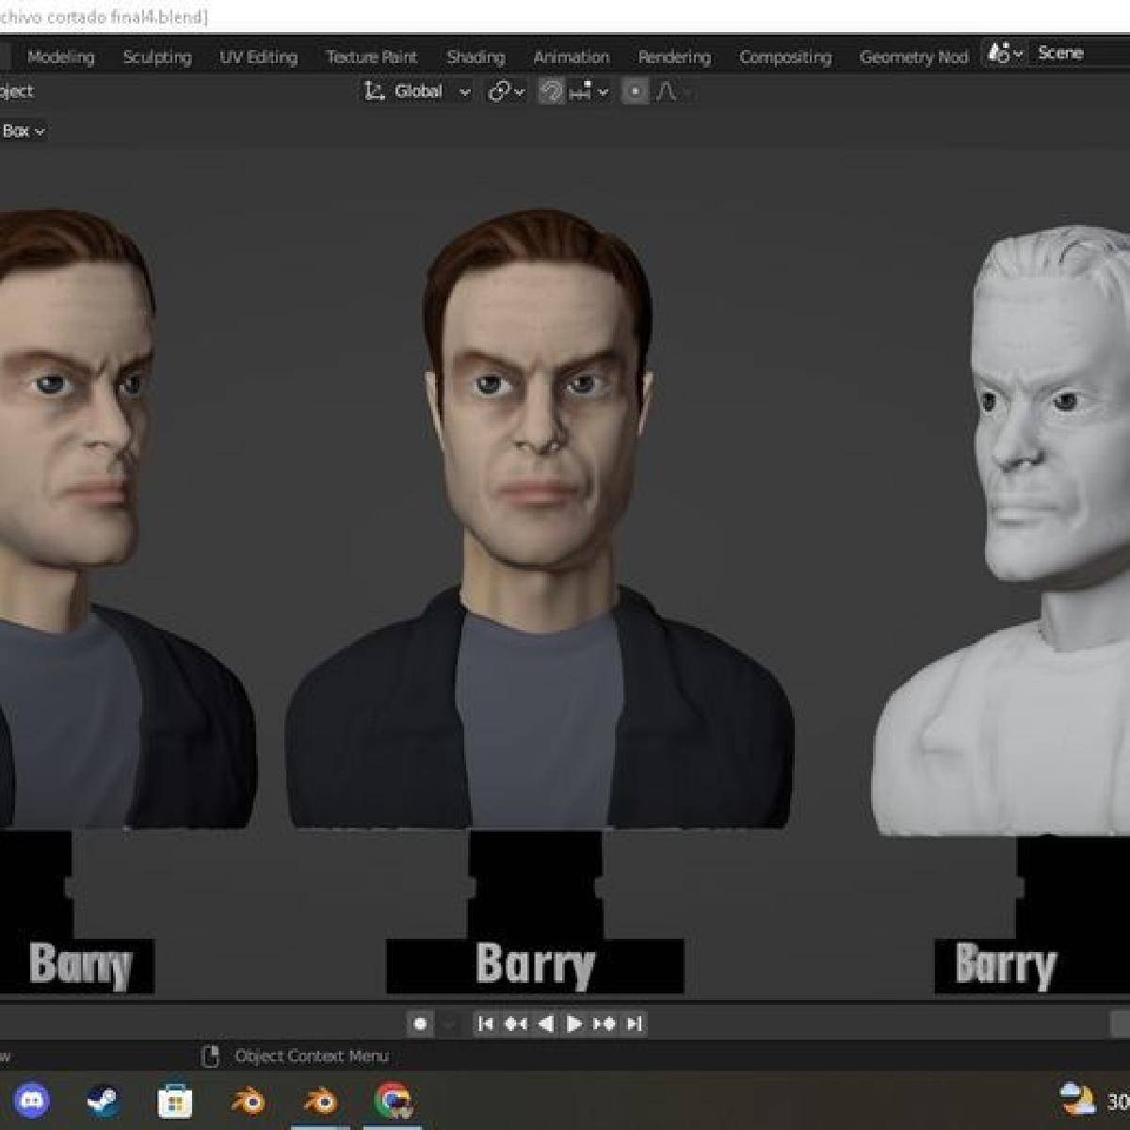Switch to the Modeling workspace tab
The height and width of the screenshot is (1130, 1130).
(61, 57)
